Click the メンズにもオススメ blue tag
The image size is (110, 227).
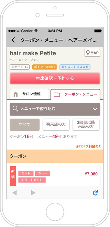pos(75,67)
